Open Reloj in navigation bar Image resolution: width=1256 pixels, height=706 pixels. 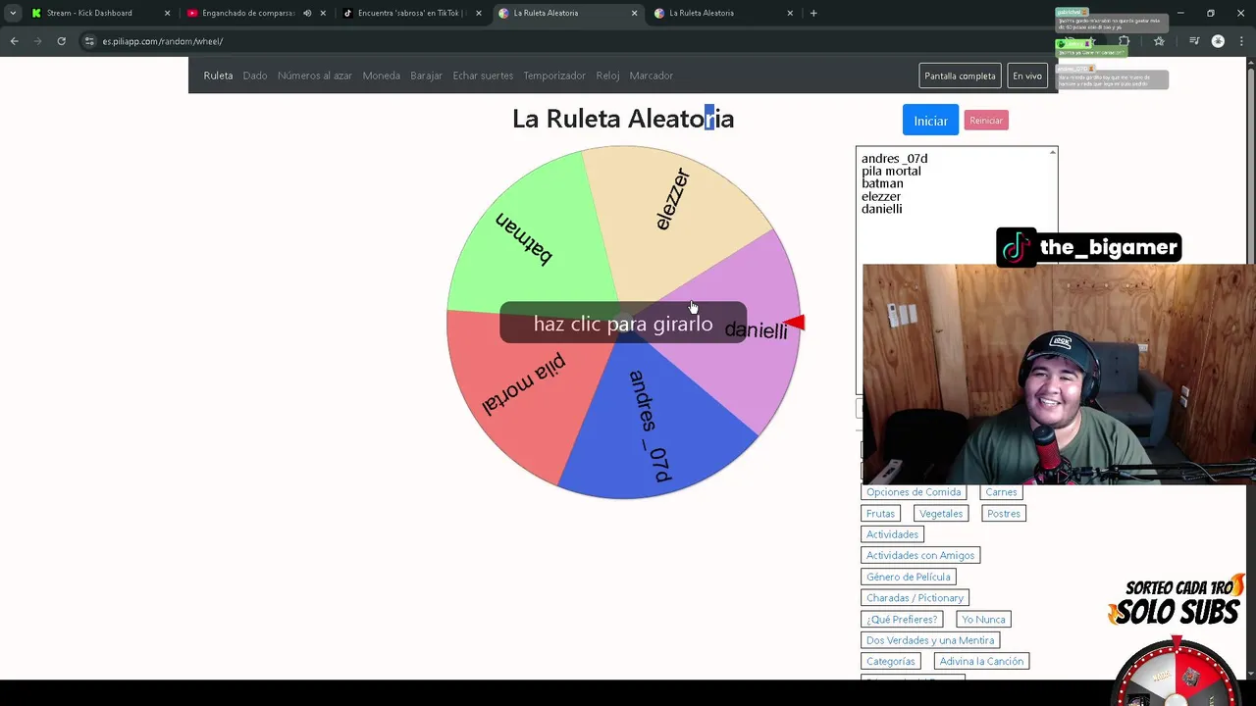(607, 76)
